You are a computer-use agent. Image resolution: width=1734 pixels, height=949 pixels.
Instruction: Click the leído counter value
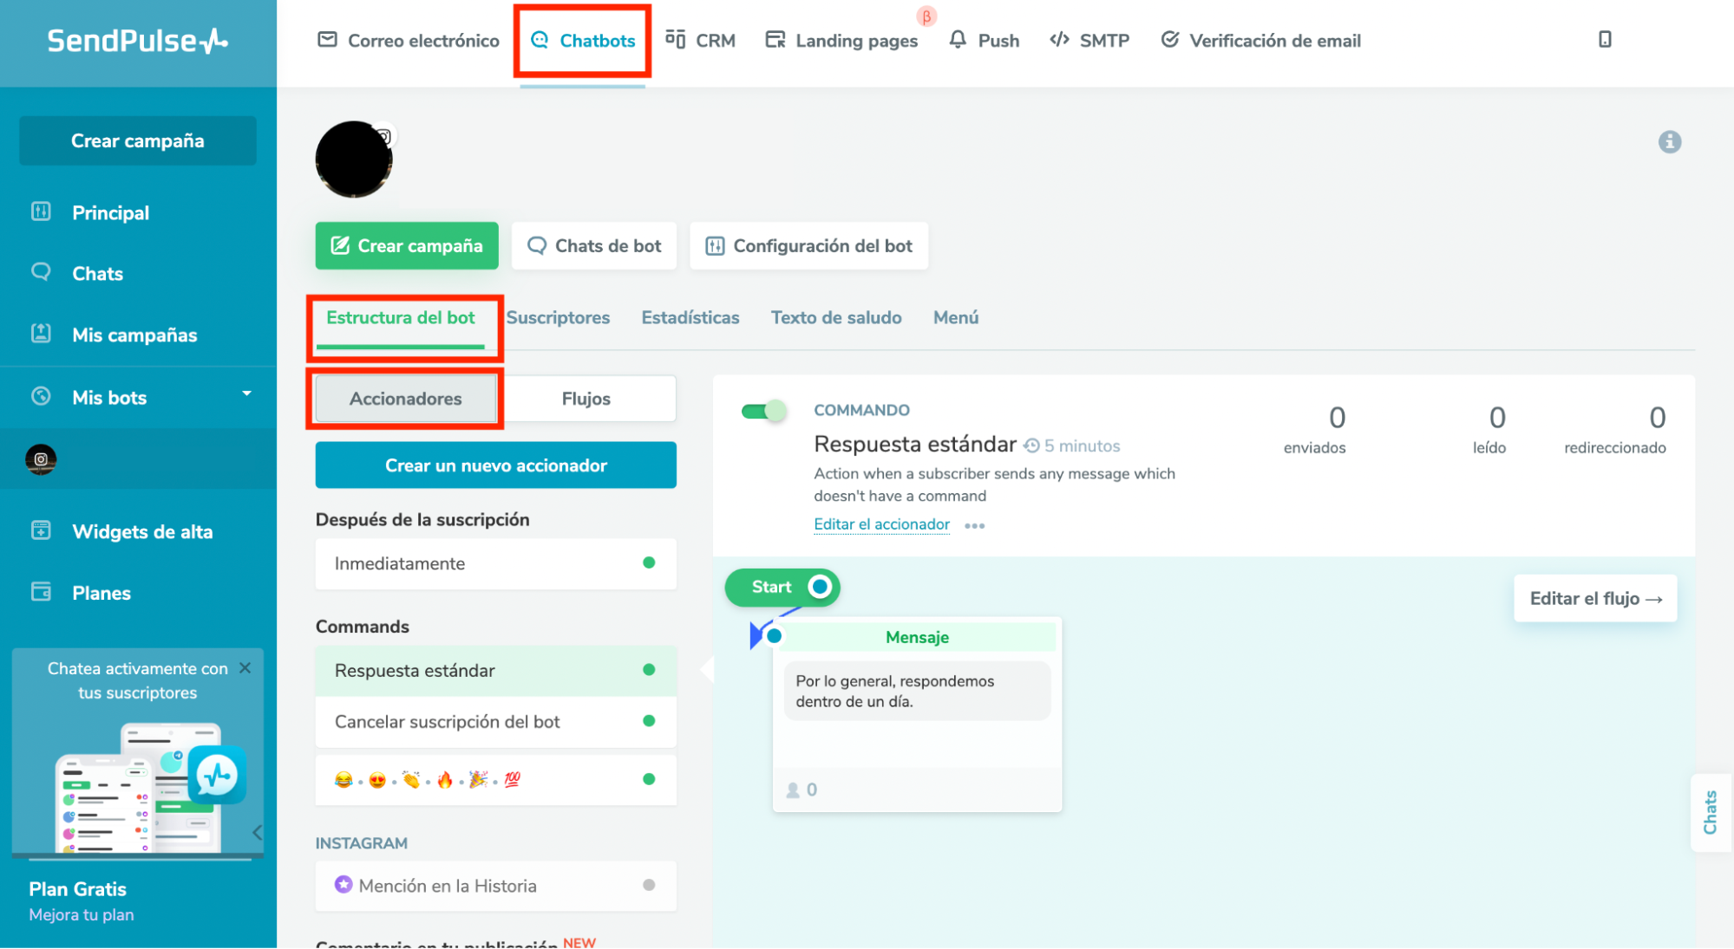(1497, 418)
